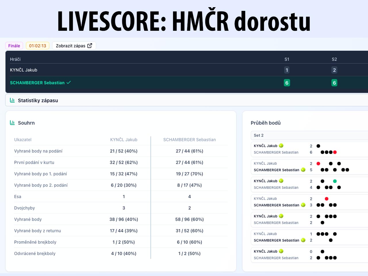
Task: Click the tennis ball icon in the 2–6 game row
Action: [x=281, y=146]
